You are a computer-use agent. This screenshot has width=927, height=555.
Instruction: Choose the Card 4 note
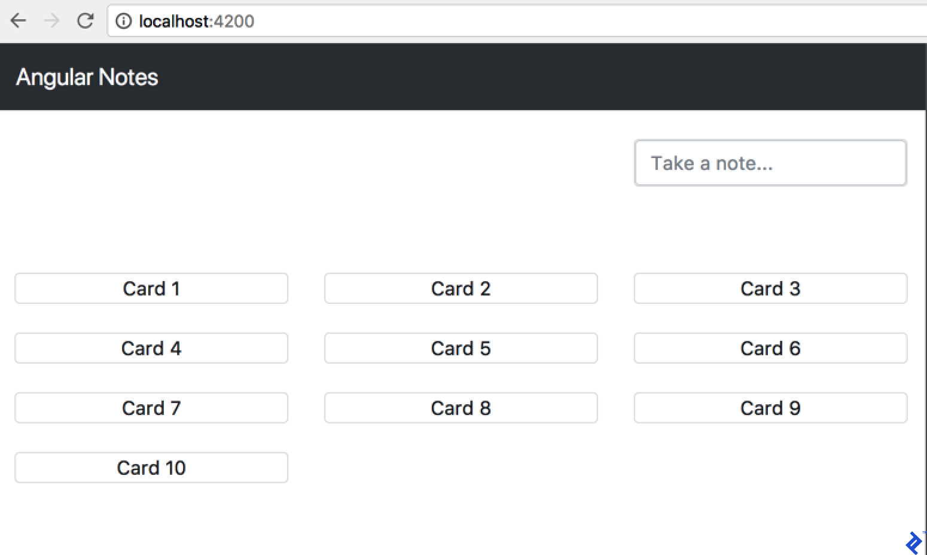[151, 349]
